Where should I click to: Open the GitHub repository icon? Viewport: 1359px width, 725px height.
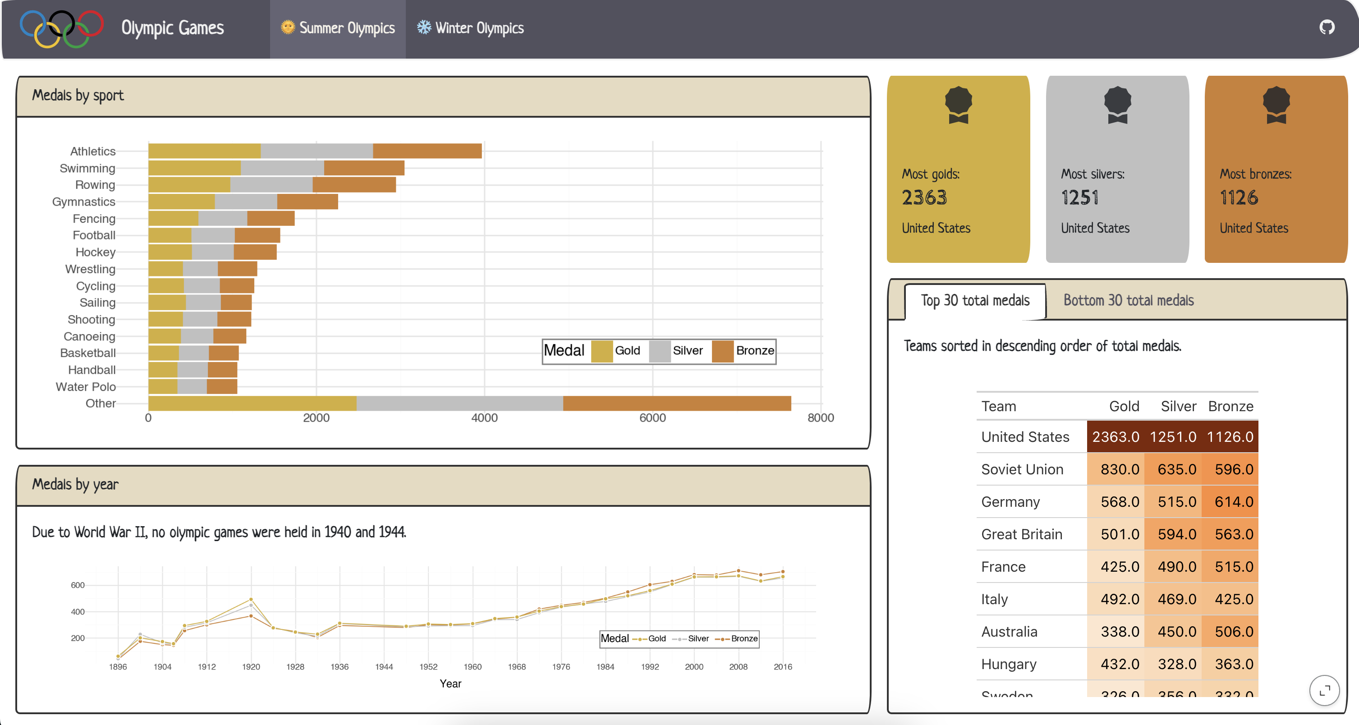pyautogui.click(x=1328, y=27)
